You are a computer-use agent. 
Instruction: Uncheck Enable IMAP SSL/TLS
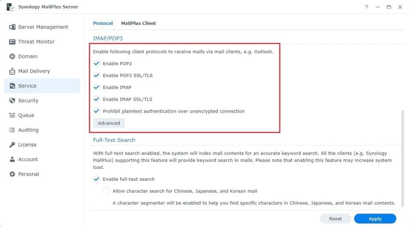97,100
